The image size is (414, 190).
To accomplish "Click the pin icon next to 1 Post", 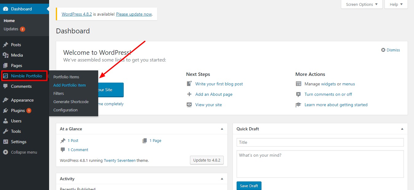I will (x=63, y=141).
